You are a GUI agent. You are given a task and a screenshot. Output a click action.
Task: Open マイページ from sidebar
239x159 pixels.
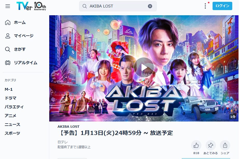click(x=19, y=36)
